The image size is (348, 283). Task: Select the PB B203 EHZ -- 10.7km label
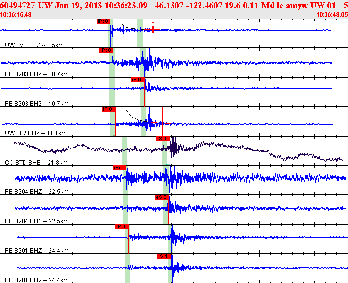tap(37, 74)
